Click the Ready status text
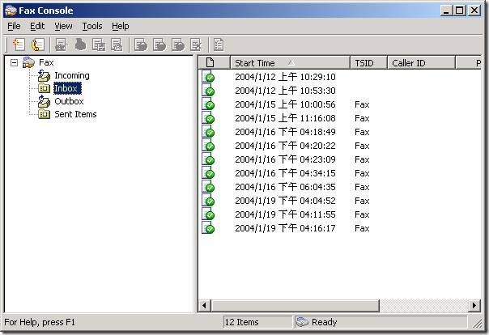Viewport: 489px width, 335px height. pos(325,322)
